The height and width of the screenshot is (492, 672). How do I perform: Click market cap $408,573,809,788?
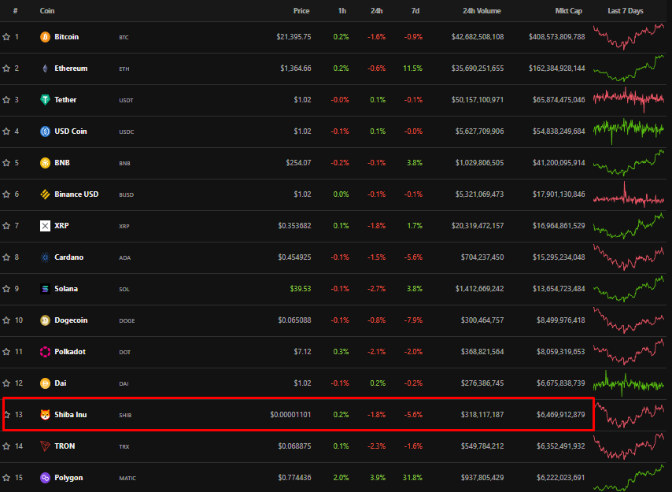coord(556,37)
